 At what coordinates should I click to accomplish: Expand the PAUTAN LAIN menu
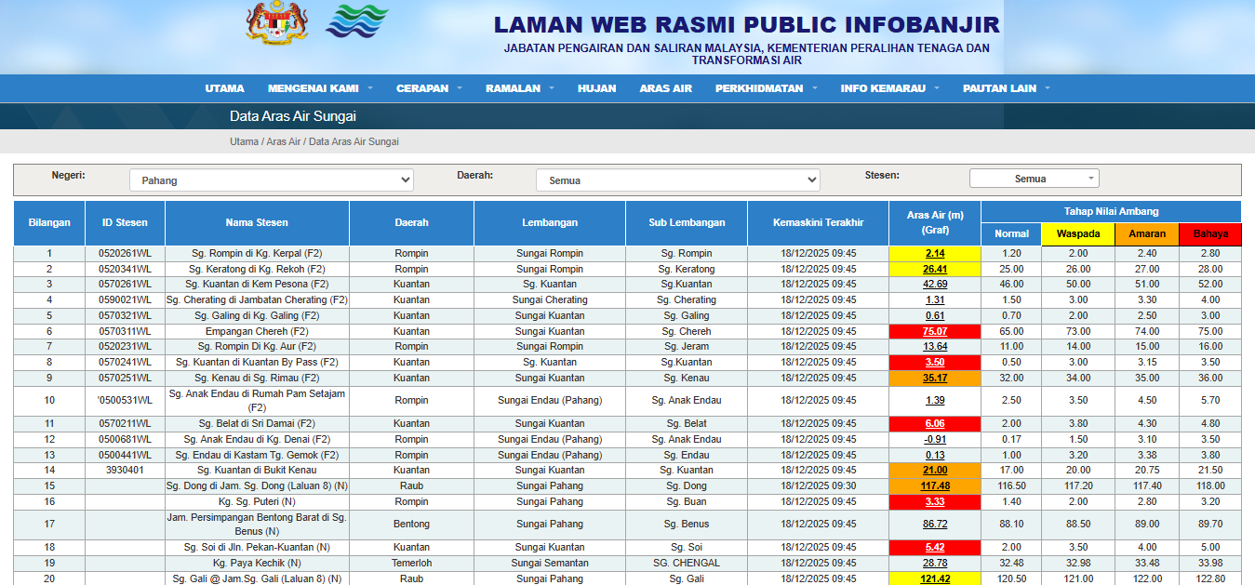point(1006,88)
